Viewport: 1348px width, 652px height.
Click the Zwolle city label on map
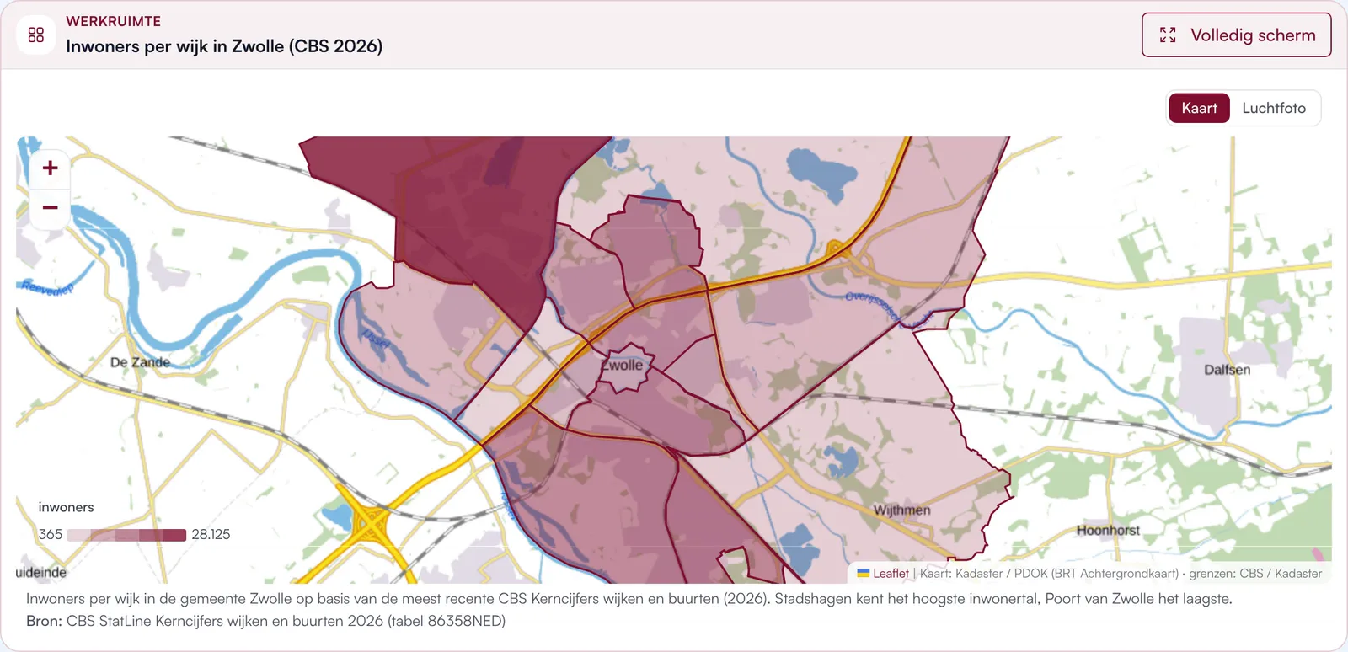[x=622, y=366]
